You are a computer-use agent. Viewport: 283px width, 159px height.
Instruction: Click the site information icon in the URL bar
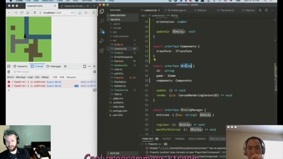click(40, 13)
